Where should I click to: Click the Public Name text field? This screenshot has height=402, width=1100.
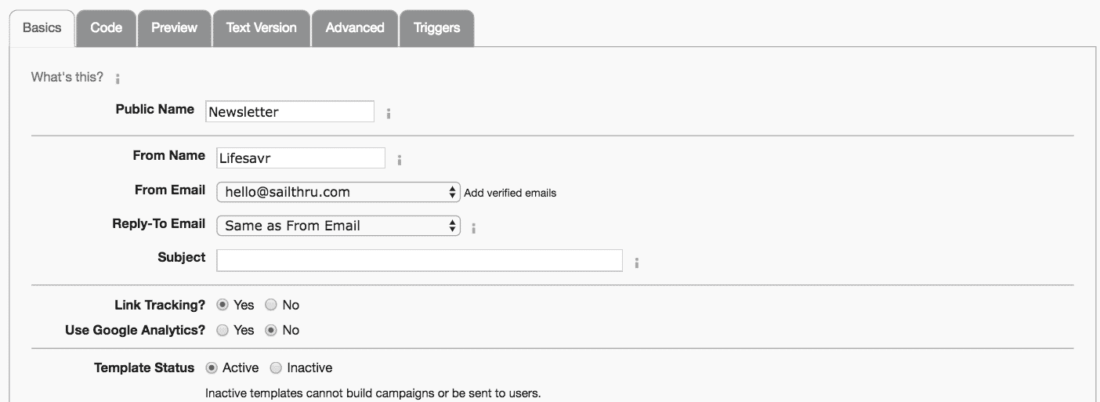click(289, 111)
